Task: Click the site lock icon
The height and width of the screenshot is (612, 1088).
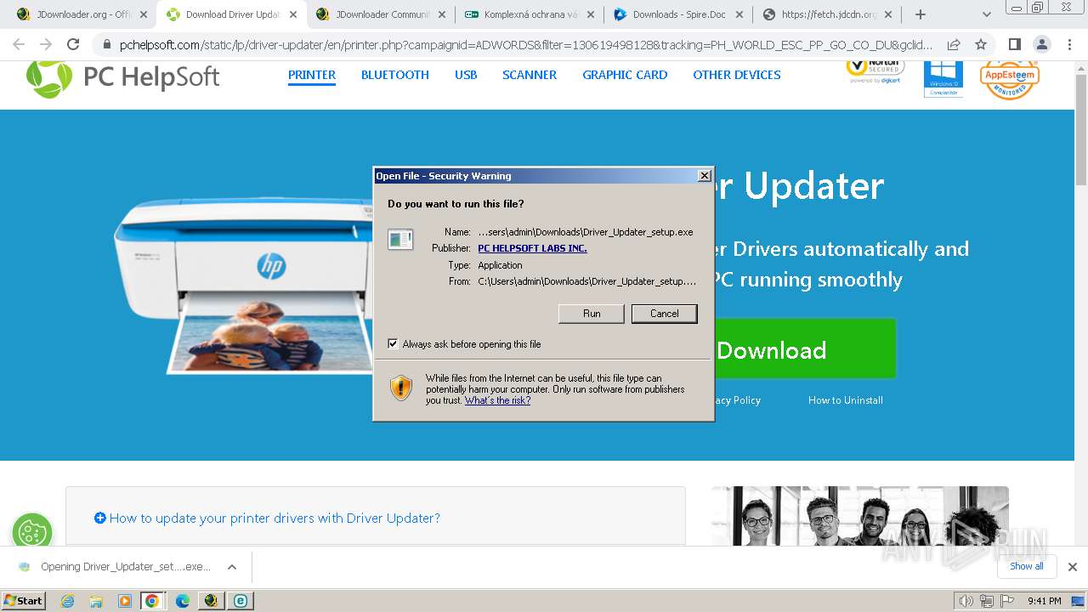Action: pyautogui.click(x=106, y=45)
